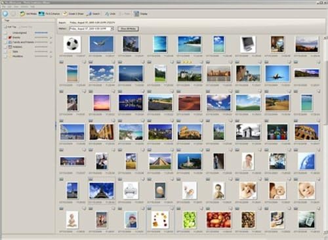Select the lighthouse on island thumbnail
This screenshot has height=240, width=328.
point(190,161)
